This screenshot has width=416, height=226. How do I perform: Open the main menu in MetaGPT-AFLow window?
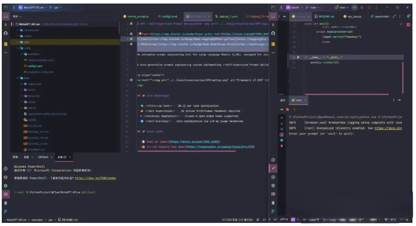coord(14,8)
